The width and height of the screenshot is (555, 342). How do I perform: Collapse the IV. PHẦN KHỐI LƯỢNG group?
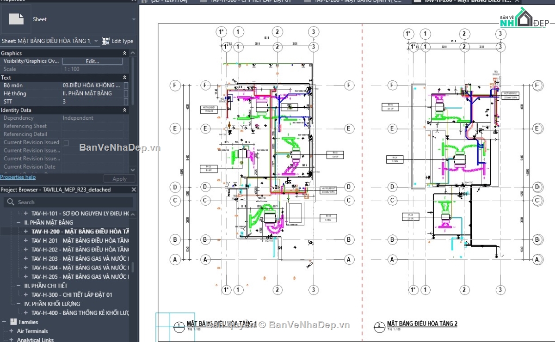[19, 304]
